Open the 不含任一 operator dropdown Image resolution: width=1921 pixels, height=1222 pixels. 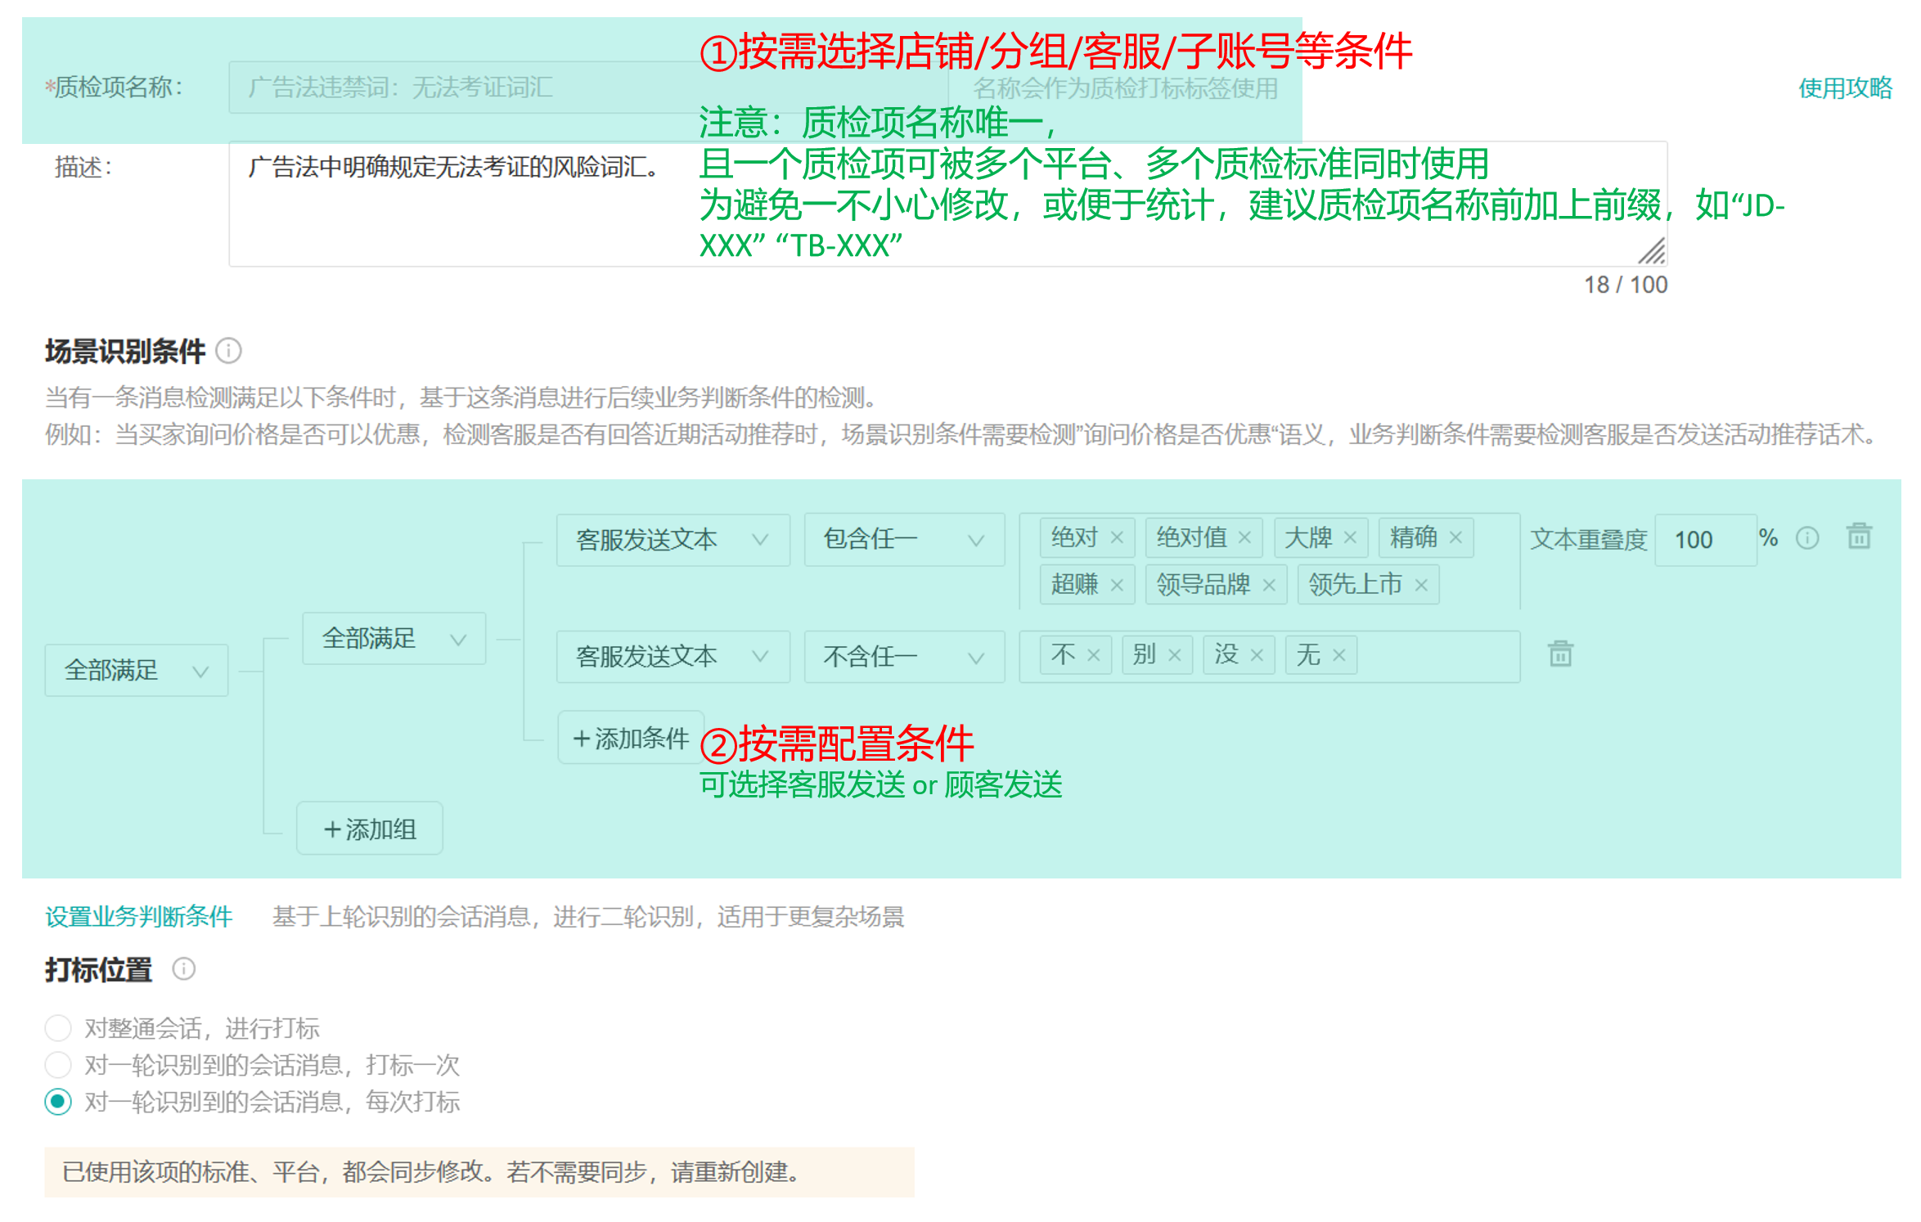coord(904,656)
